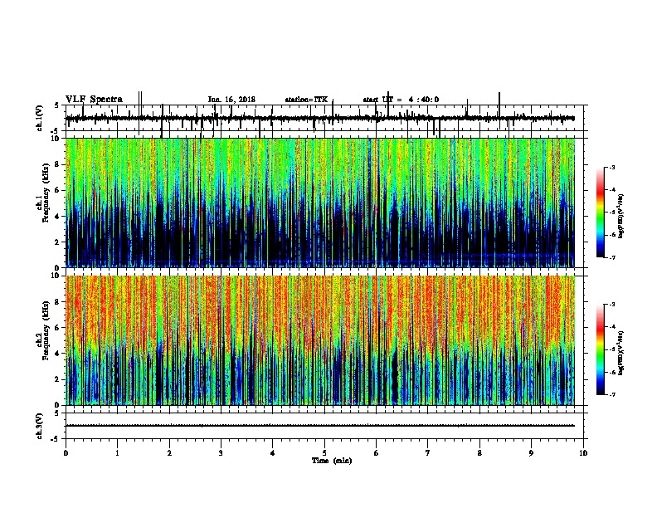The width and height of the screenshot is (657, 508).
Task: Click the ch.1 spectrogram color bar
Action: pos(600,212)
